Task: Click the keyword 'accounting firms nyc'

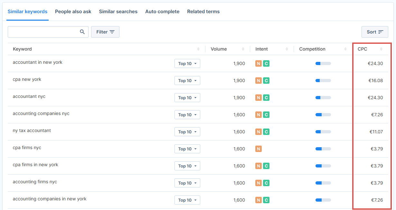Action: (x=35, y=182)
